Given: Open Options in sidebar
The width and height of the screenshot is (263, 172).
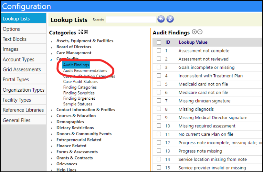Looking at the screenshot, I should (x=24, y=29).
